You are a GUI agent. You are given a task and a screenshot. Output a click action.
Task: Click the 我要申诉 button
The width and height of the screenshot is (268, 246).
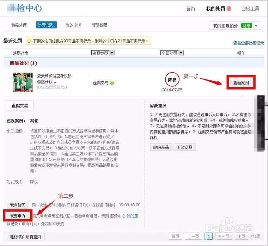tap(18, 216)
